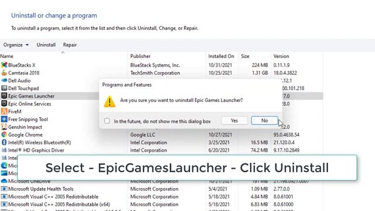Select the Free Snipping Tool entry
Viewport: 375px width, 211px height.
tap(28, 119)
